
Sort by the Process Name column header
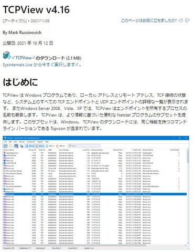tap(9, 150)
